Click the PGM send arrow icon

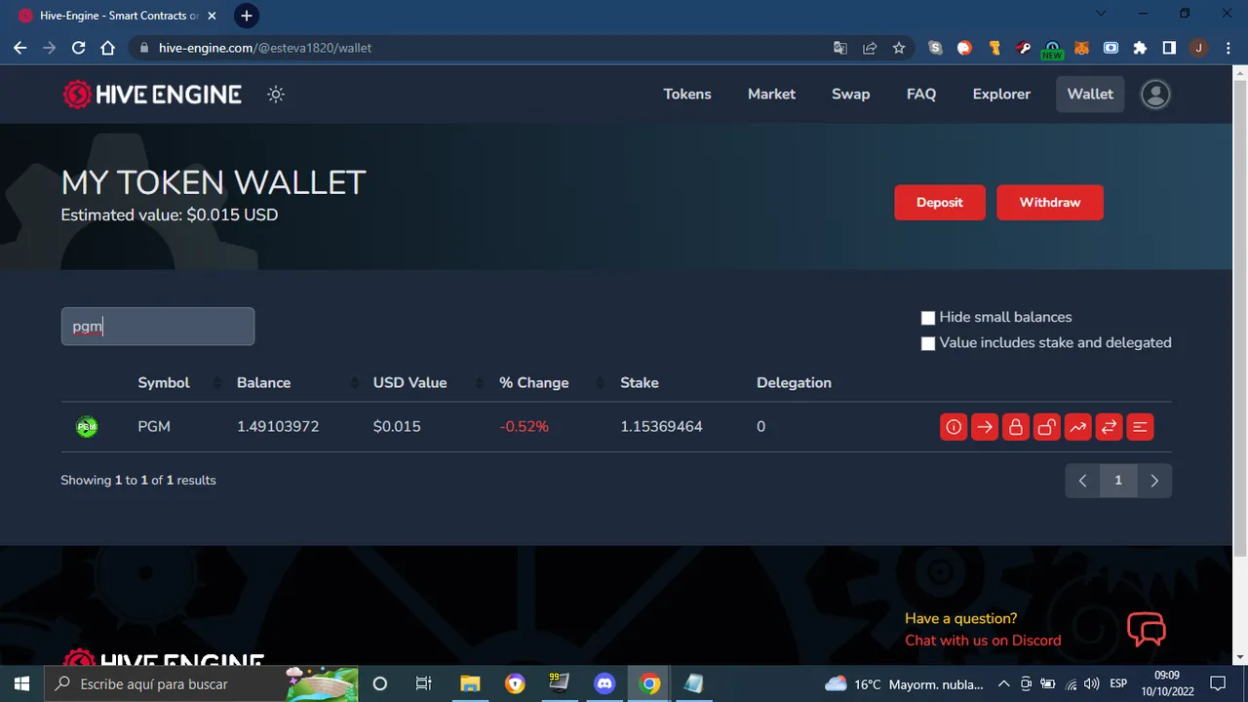(x=985, y=427)
